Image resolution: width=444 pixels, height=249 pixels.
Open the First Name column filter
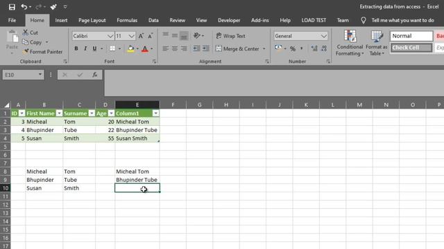click(59, 113)
